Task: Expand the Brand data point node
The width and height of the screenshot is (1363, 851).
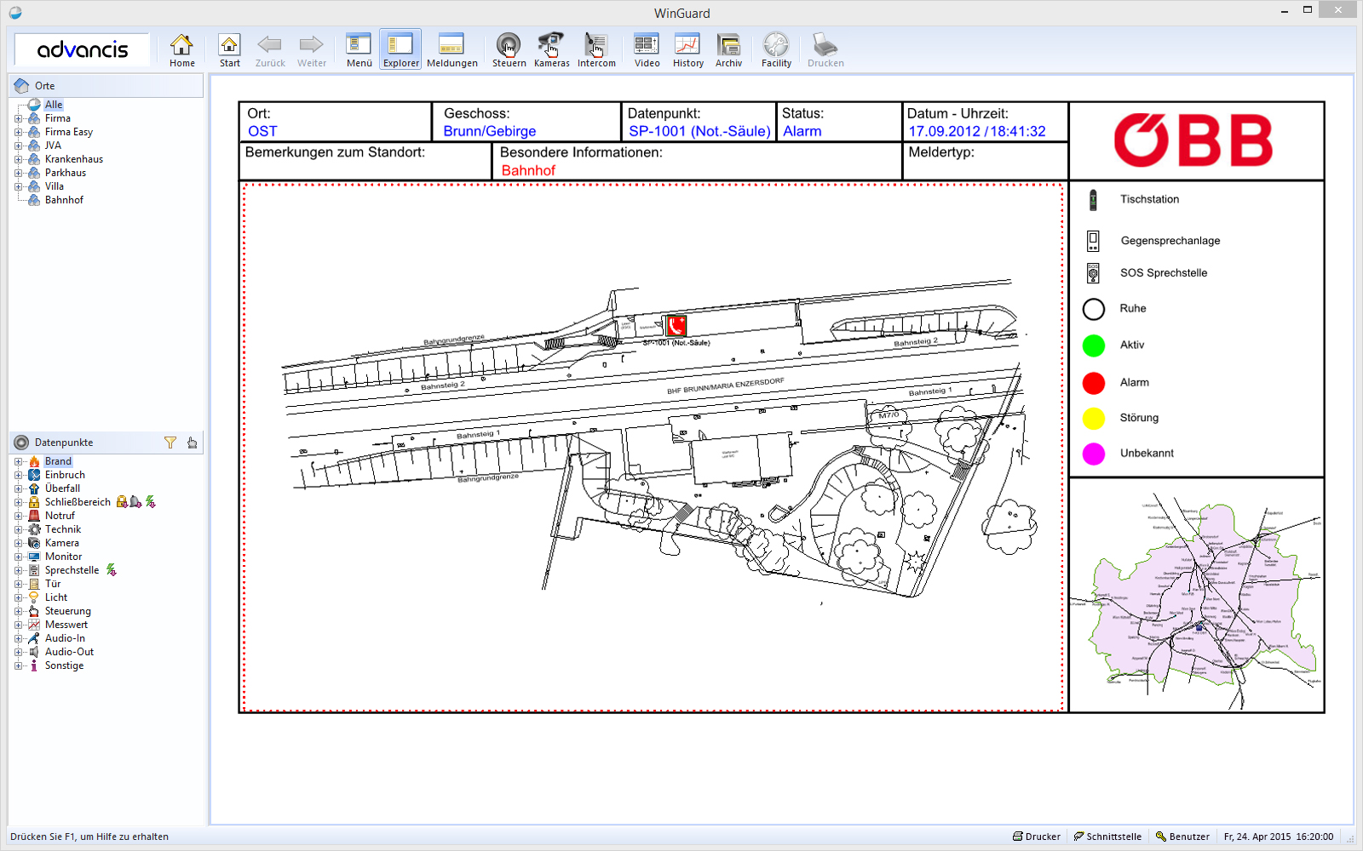Action: [x=18, y=461]
